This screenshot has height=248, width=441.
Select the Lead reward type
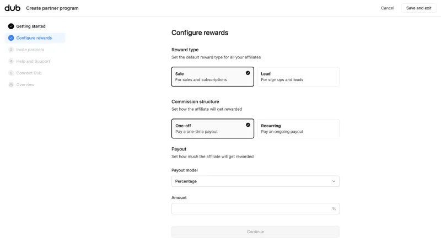tap(298, 77)
